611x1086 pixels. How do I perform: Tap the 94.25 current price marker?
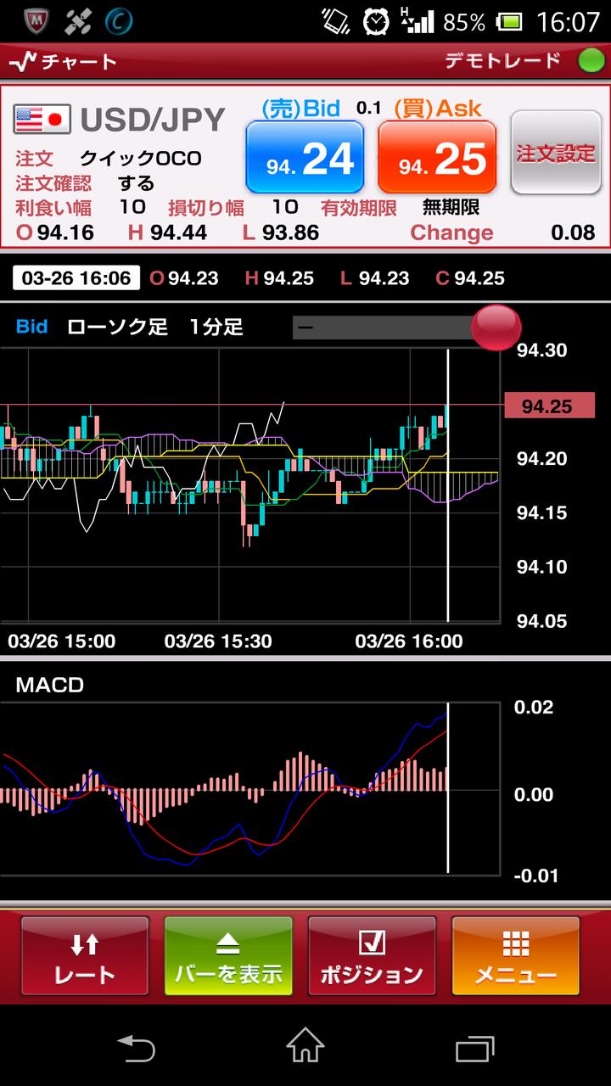coord(549,406)
